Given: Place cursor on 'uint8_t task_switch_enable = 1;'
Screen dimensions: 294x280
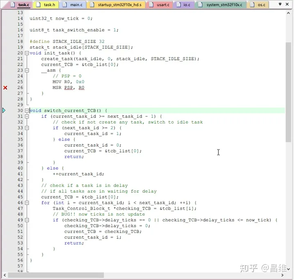Looking at the screenshot, I should 74,30.
